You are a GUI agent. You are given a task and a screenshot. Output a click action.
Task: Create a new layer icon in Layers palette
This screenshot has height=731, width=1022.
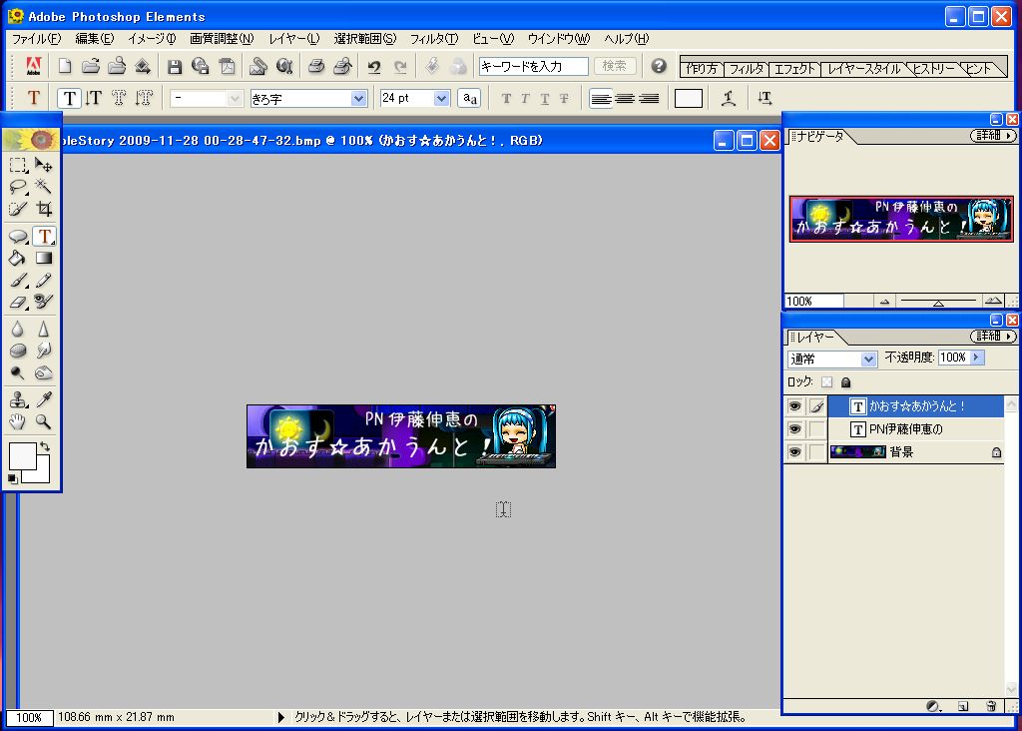[x=963, y=706]
